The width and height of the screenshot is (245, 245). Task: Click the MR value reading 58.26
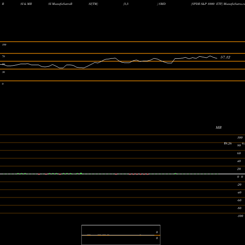click(x=228, y=144)
